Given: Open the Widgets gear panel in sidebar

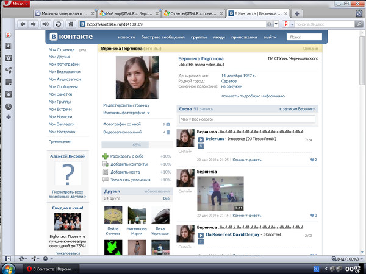Looking at the screenshot, I should (9, 58).
